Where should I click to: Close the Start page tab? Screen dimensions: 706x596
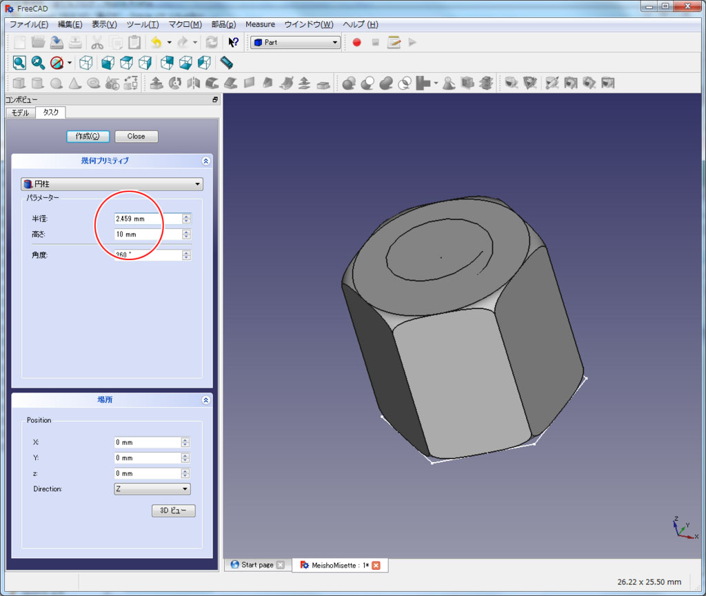[x=281, y=565]
